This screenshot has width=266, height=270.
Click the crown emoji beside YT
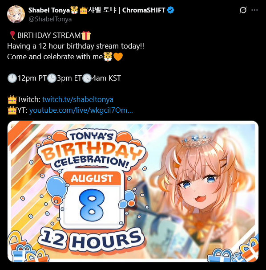pos(12,110)
